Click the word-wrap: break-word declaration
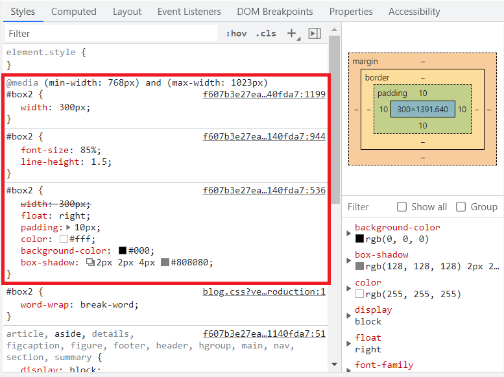 (79, 304)
